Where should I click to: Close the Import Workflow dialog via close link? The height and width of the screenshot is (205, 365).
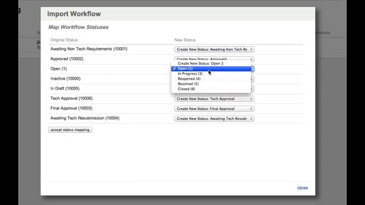tap(302, 188)
